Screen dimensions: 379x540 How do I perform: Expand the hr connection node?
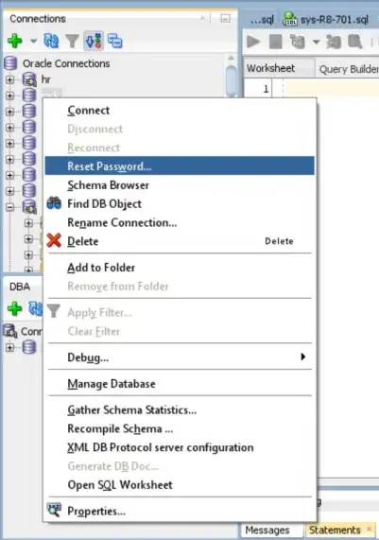10,79
